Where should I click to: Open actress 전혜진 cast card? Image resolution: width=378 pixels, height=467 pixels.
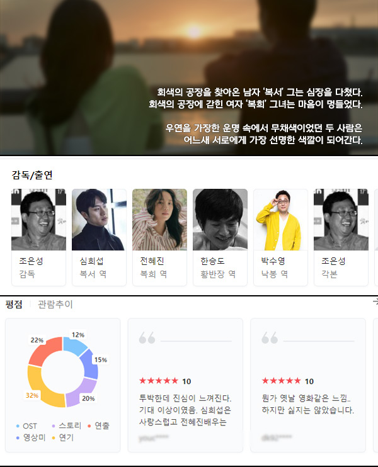click(x=160, y=237)
